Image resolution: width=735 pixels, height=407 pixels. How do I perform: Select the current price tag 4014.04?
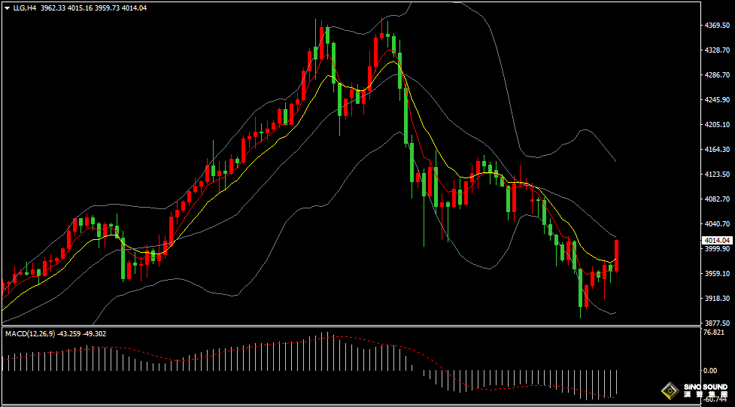tap(717, 240)
